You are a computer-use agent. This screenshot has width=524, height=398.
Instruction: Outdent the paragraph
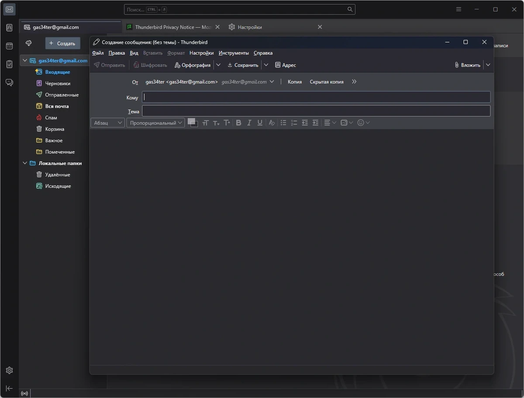pyautogui.click(x=305, y=123)
